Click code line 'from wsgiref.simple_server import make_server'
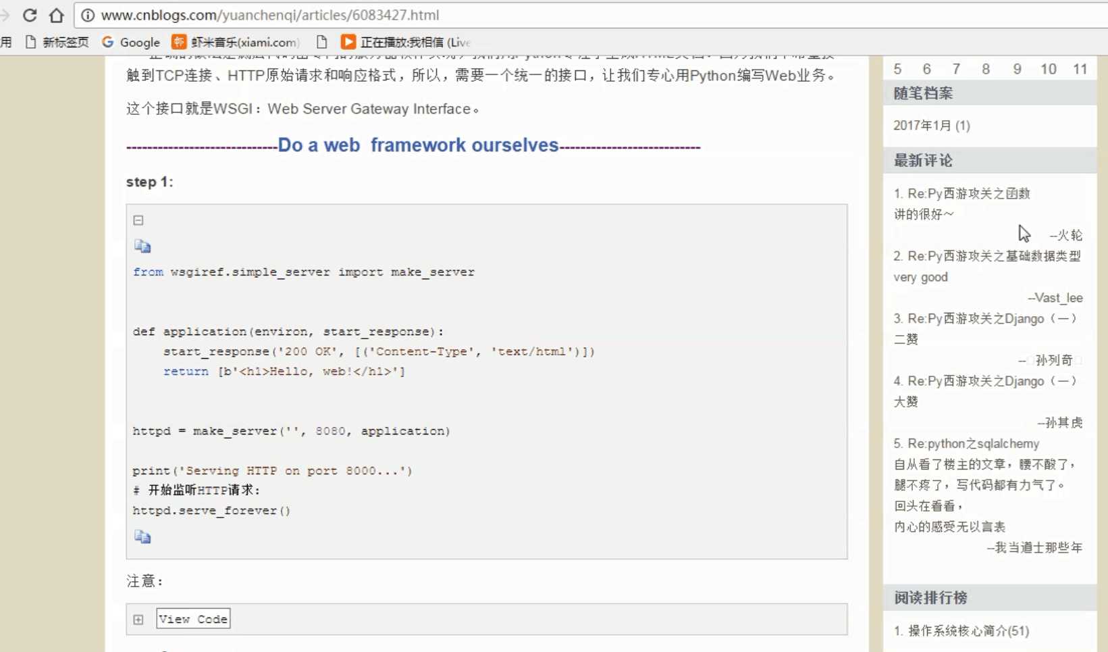Screen dimensions: 1108x652 pos(304,272)
